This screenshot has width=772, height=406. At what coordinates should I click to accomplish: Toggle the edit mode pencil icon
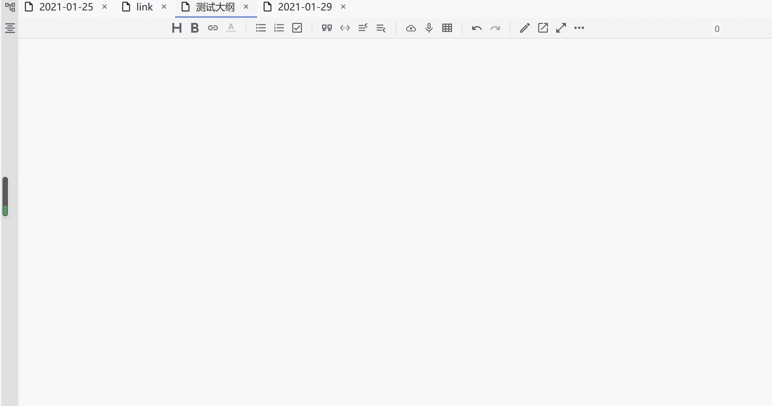pyautogui.click(x=525, y=28)
